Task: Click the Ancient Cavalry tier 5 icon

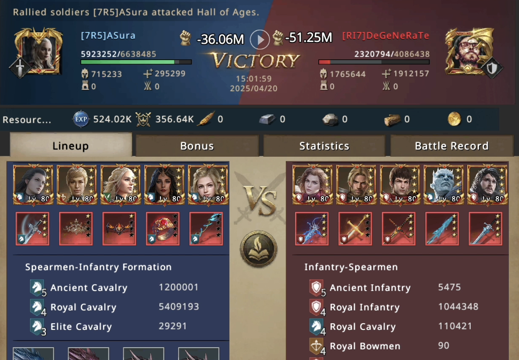Action: click(38, 288)
